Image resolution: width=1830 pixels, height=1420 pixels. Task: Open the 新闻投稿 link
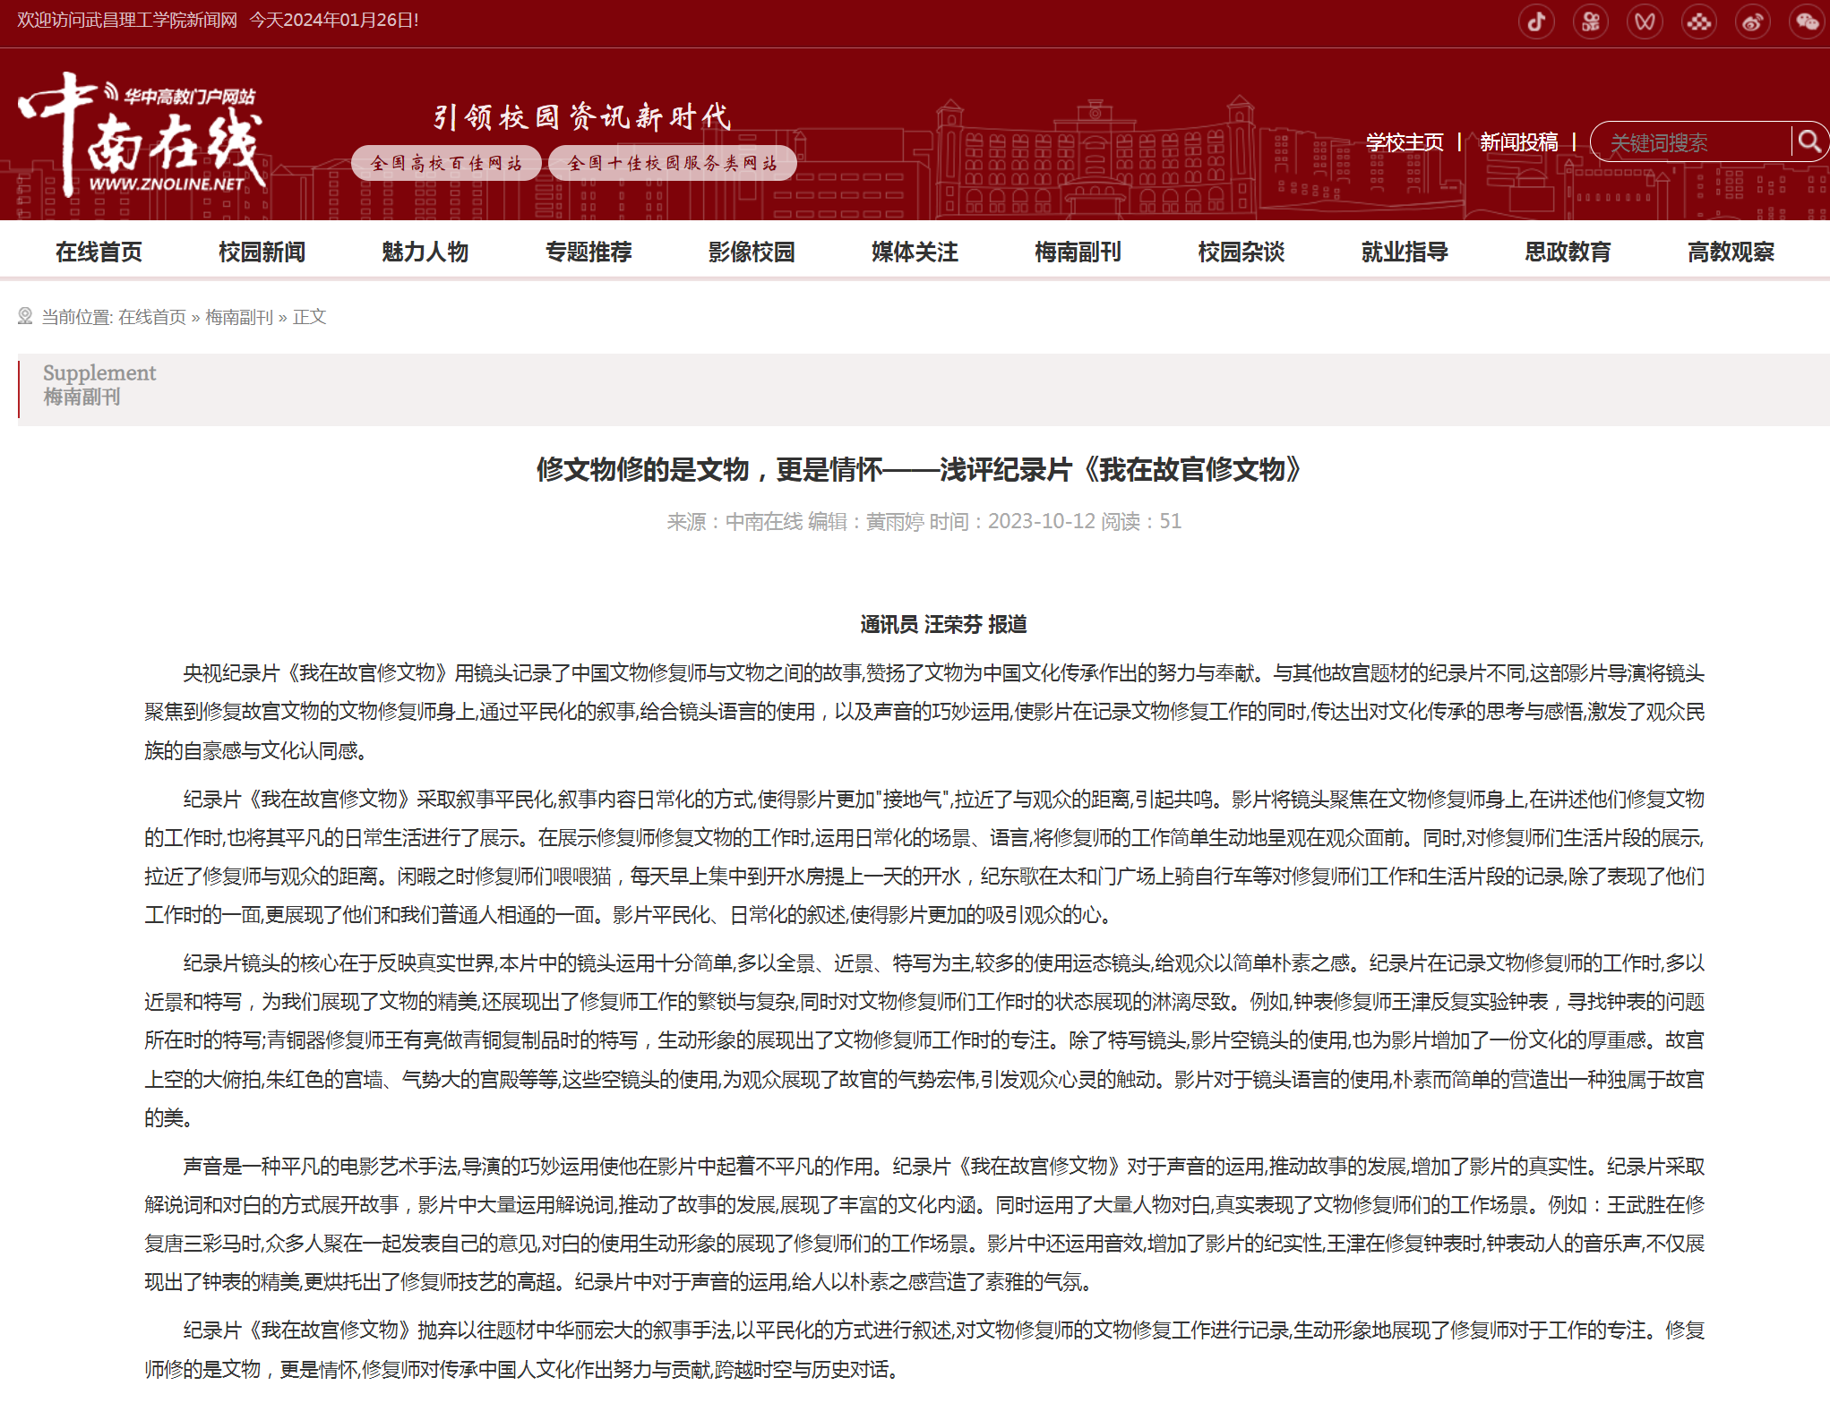tap(1518, 142)
